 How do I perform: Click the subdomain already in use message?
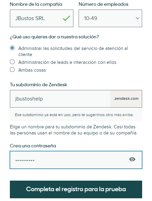74,115
